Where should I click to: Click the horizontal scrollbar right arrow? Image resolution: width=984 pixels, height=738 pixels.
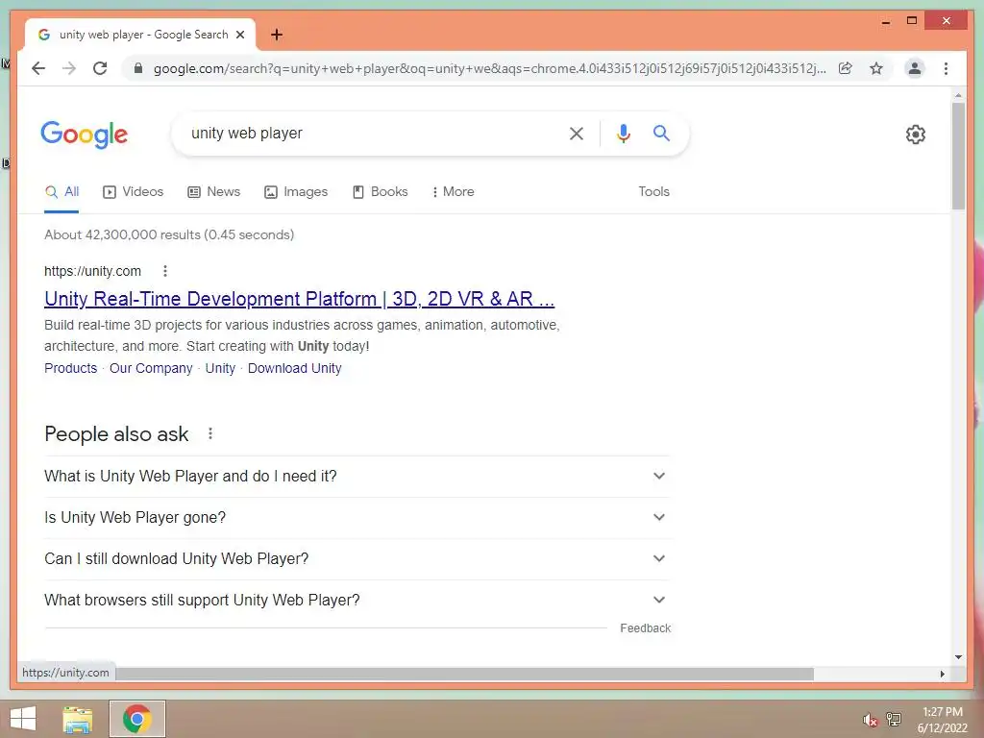tap(942, 674)
